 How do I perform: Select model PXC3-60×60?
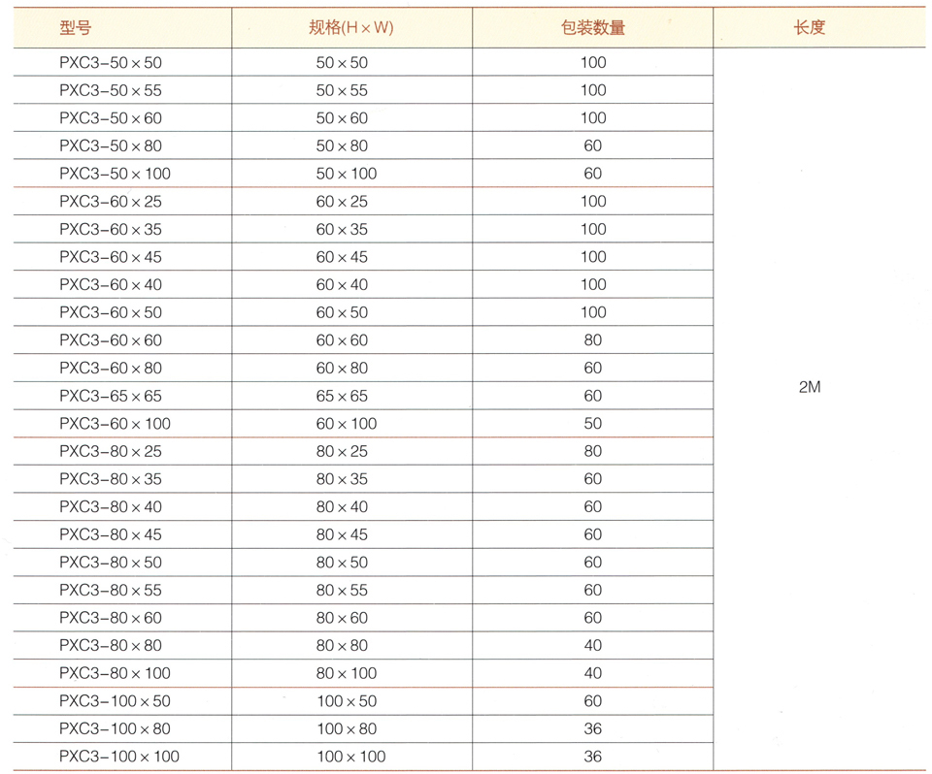click(x=111, y=340)
